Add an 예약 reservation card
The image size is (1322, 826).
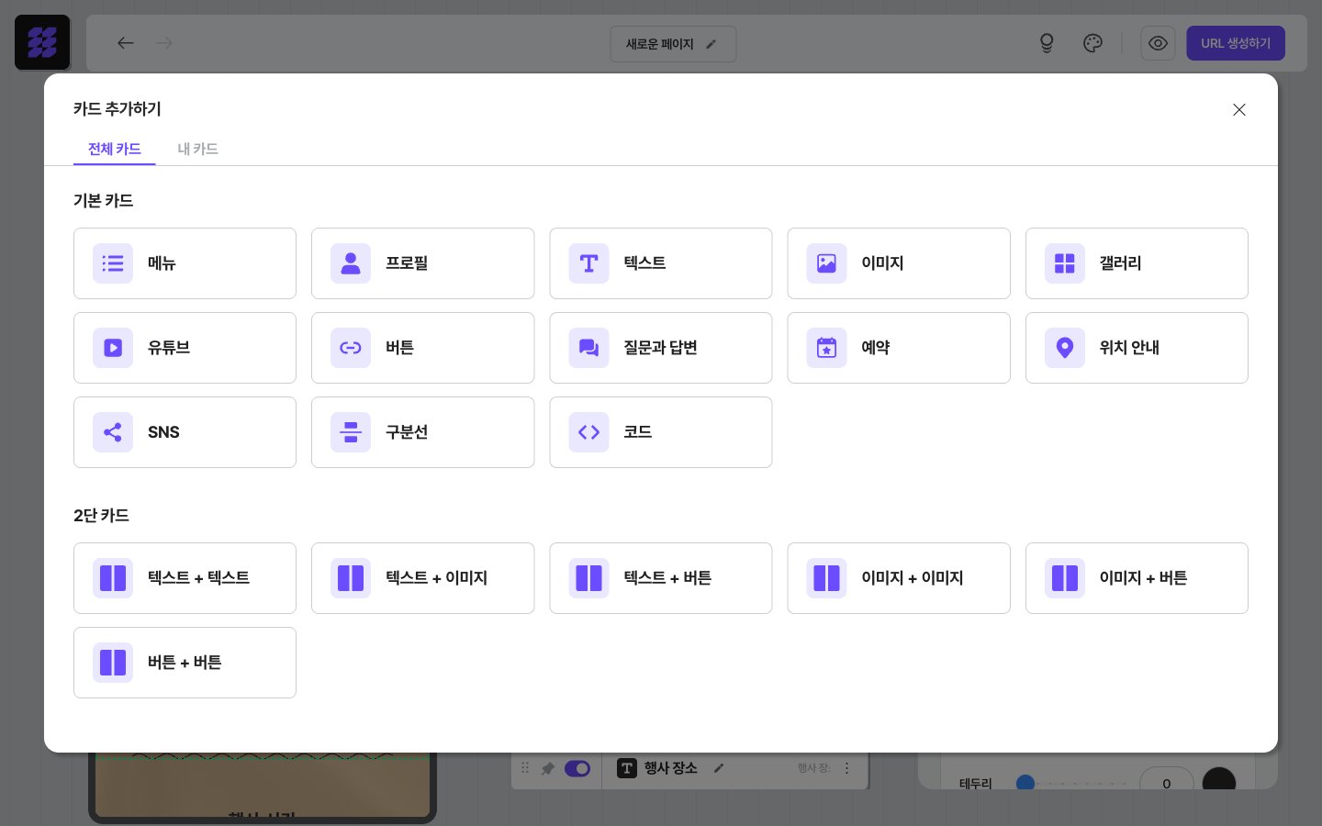899,348
